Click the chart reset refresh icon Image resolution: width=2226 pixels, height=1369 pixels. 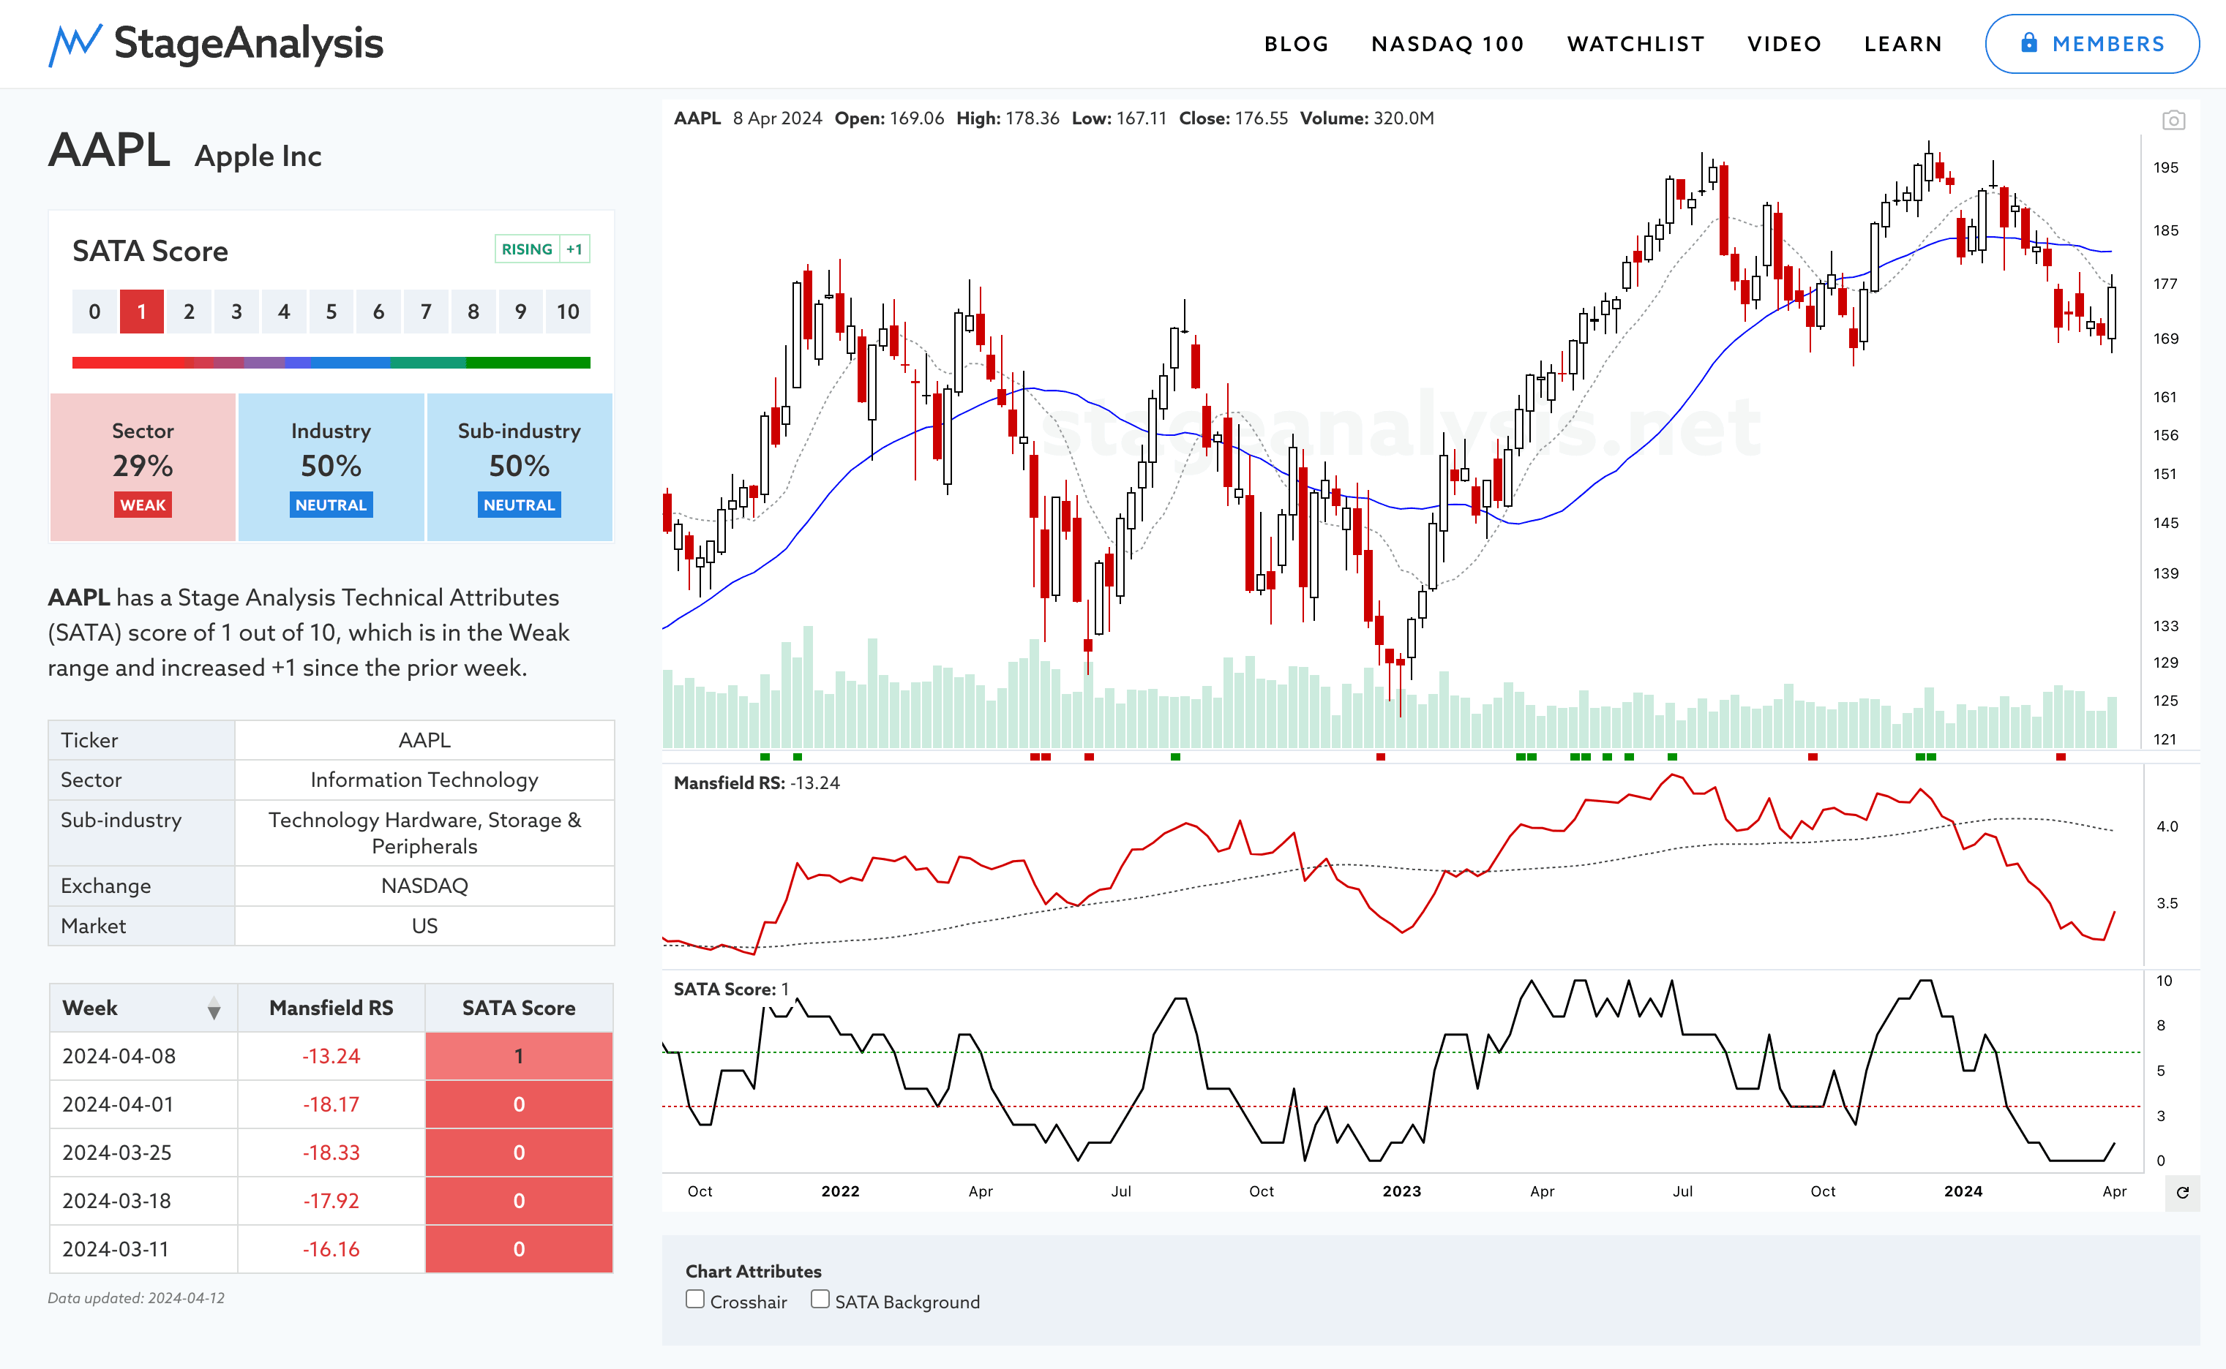coord(2183,1193)
